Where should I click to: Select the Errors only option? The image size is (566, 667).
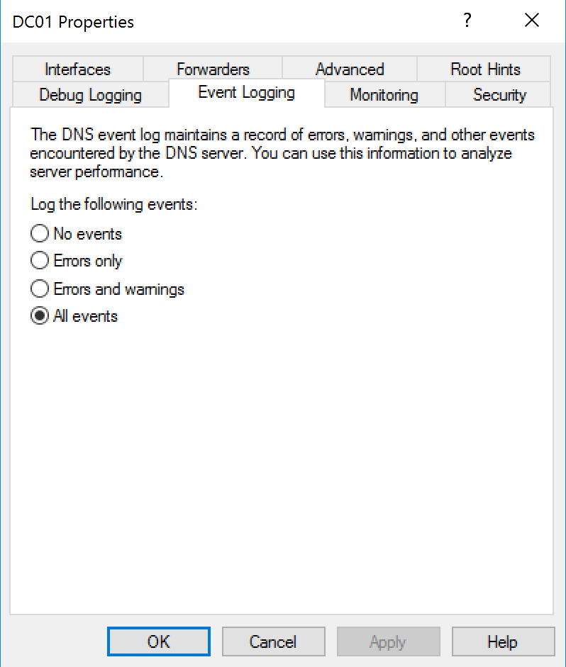pyautogui.click(x=40, y=261)
